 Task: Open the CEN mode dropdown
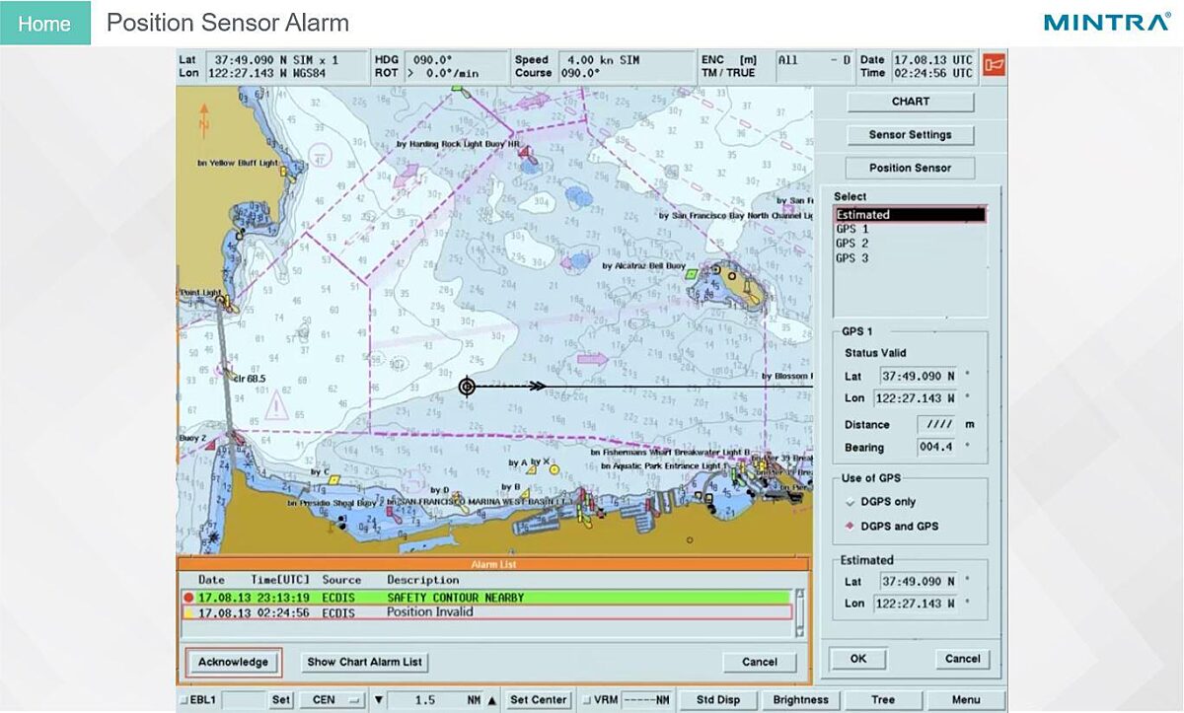click(332, 700)
